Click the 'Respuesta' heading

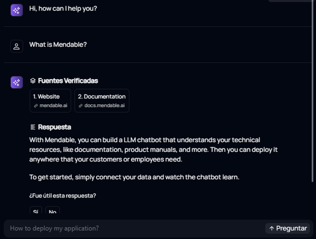[54, 127]
